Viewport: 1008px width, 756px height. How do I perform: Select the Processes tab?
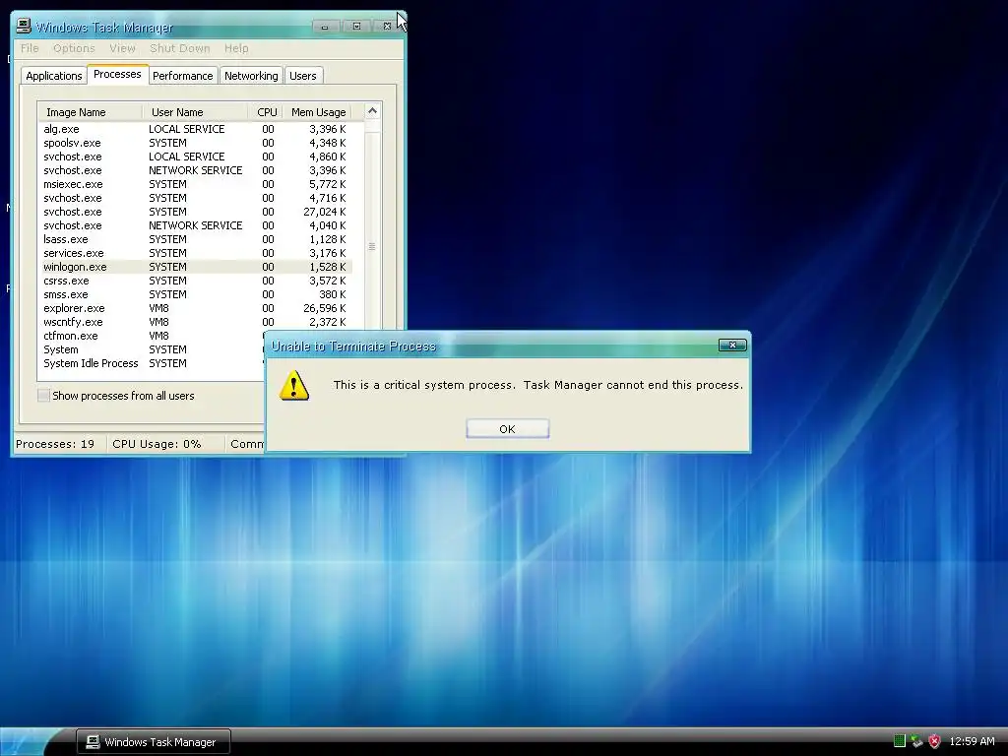pos(117,75)
